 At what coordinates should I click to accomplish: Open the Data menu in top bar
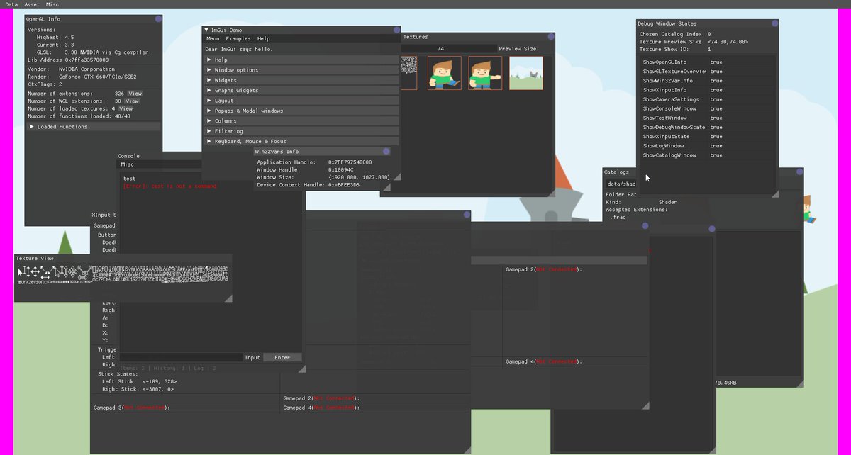[x=11, y=4]
